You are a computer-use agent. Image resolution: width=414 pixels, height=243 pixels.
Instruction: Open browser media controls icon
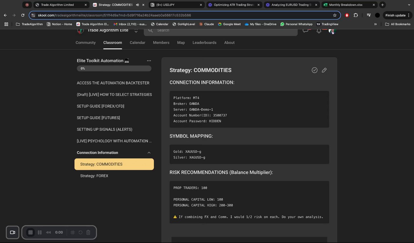click(x=368, y=15)
